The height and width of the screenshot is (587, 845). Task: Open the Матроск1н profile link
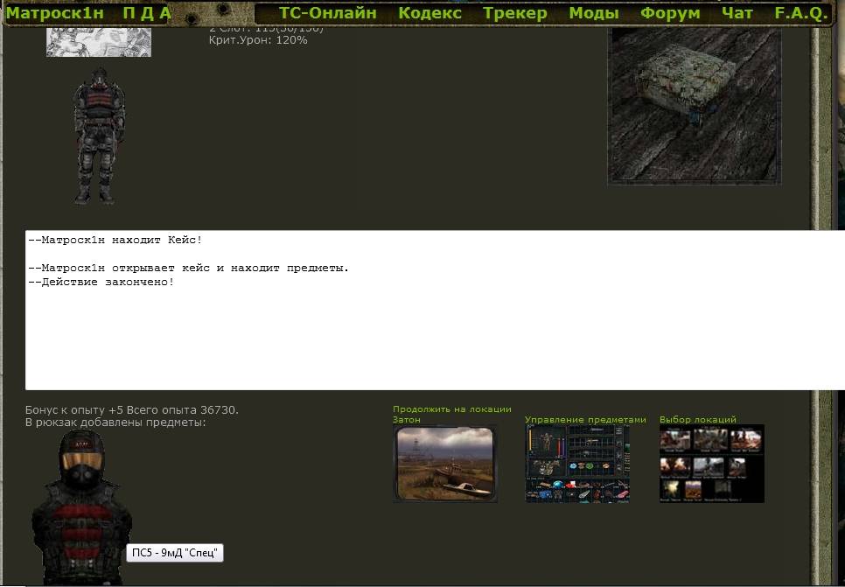(x=54, y=13)
